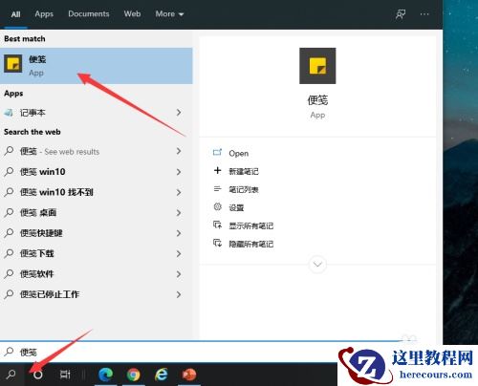Expand arrow for 便笺快捷键 suggestion

[179, 233]
